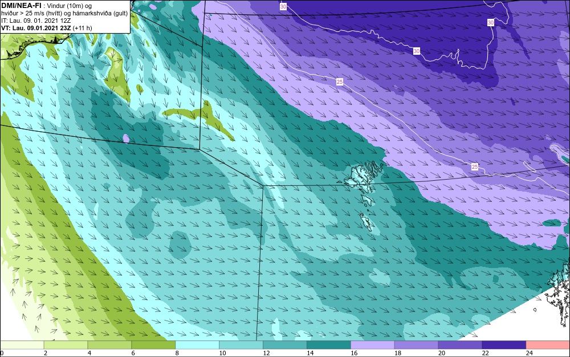The width and height of the screenshot is (570, 357).
Task: Select the 'IT: Lau. 09. 01. 2021 12Z' line
Action: [x=35, y=21]
